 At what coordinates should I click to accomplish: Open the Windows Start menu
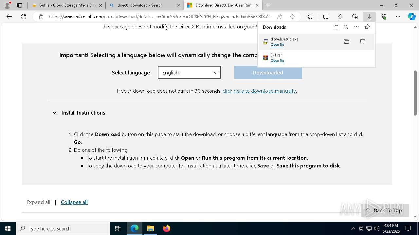pyautogui.click(x=8, y=228)
